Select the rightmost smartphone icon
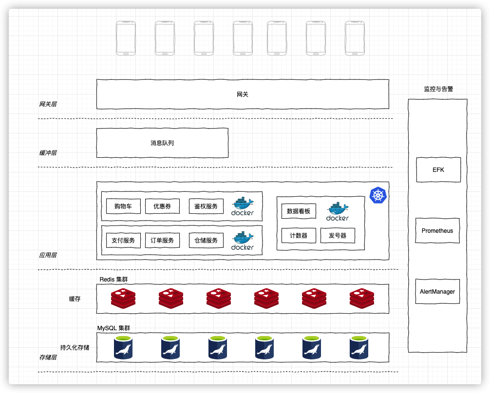Viewport: 490px width, 393px height. pyautogui.click(x=355, y=37)
